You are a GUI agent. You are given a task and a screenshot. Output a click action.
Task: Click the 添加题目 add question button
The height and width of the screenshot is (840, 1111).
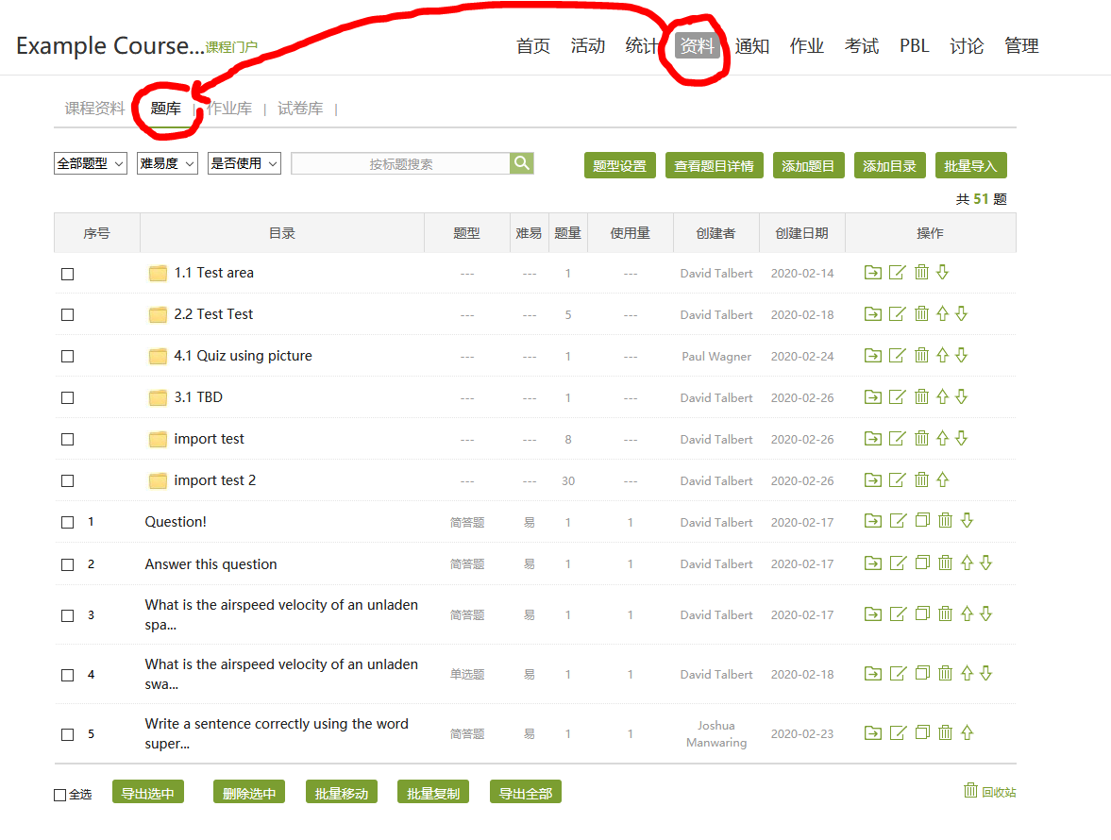tap(808, 165)
